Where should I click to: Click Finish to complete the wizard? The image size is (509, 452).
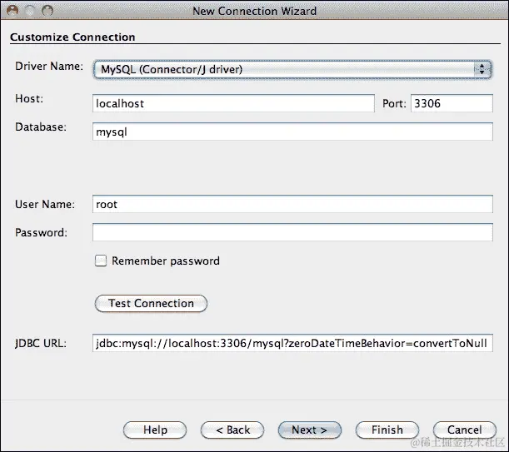coord(387,430)
